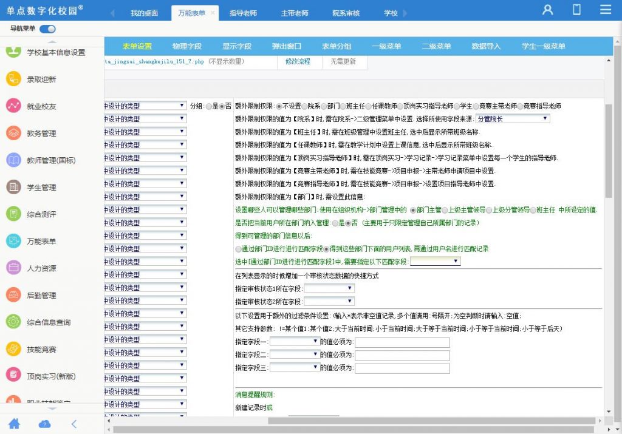Open 指定字段二 dropdown
622x434 pixels.
click(295, 354)
